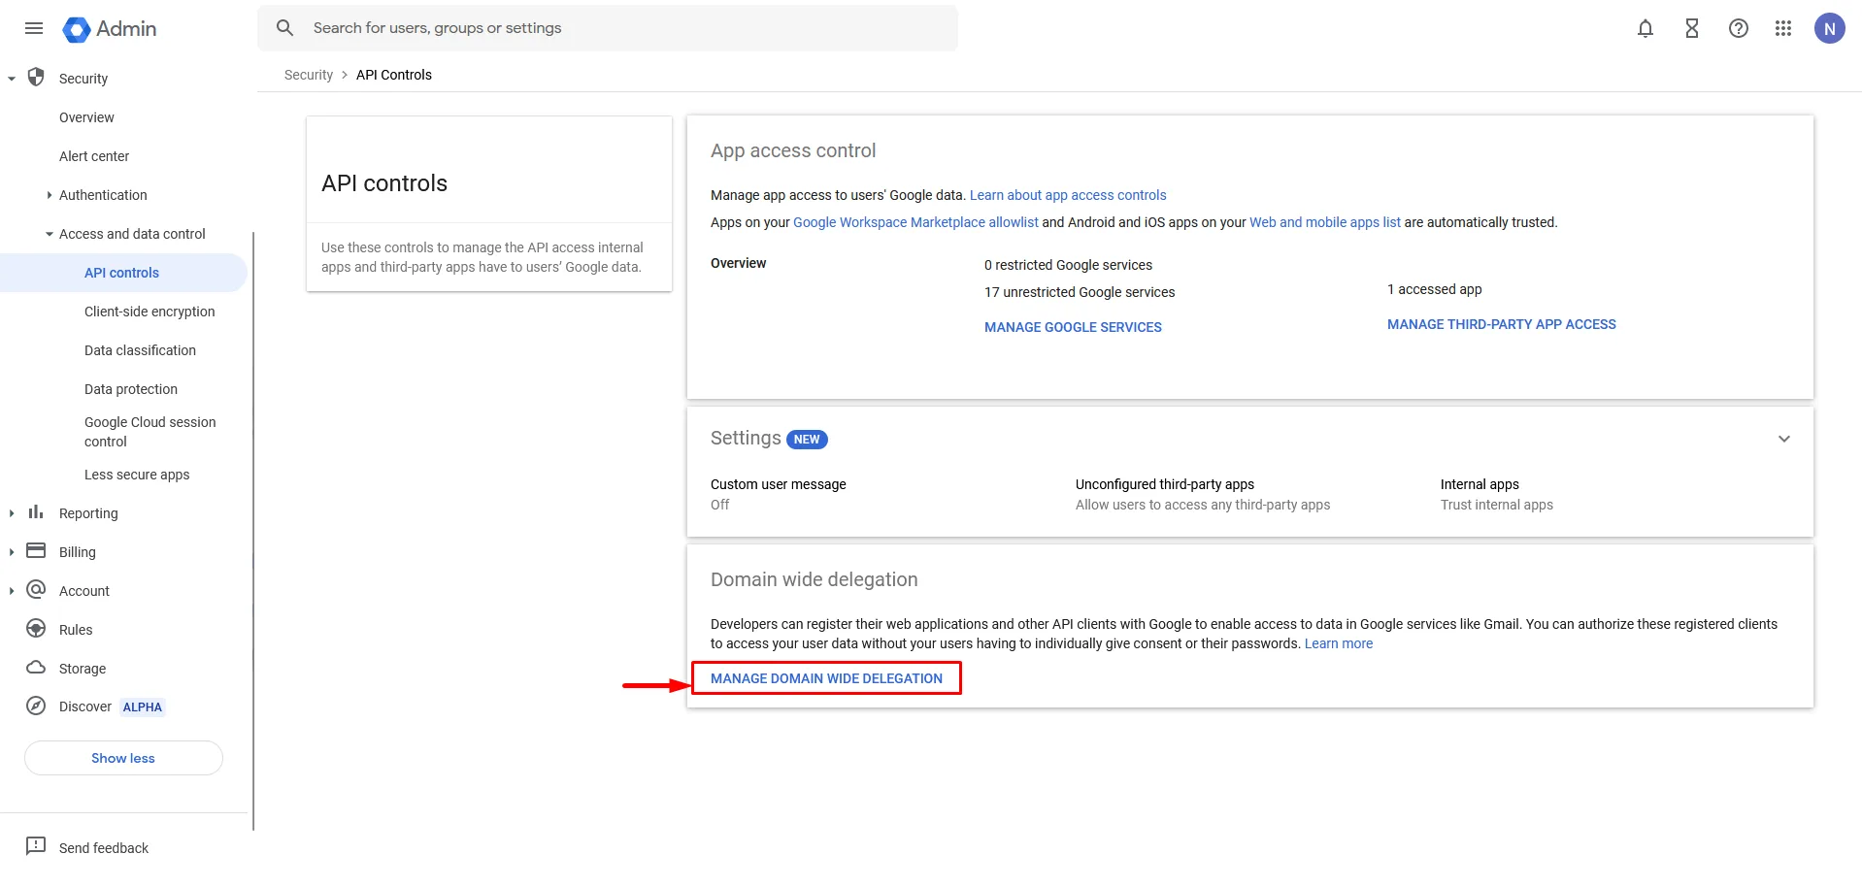Click Discover label in sidebar
Image resolution: width=1862 pixels, height=887 pixels.
pos(85,706)
